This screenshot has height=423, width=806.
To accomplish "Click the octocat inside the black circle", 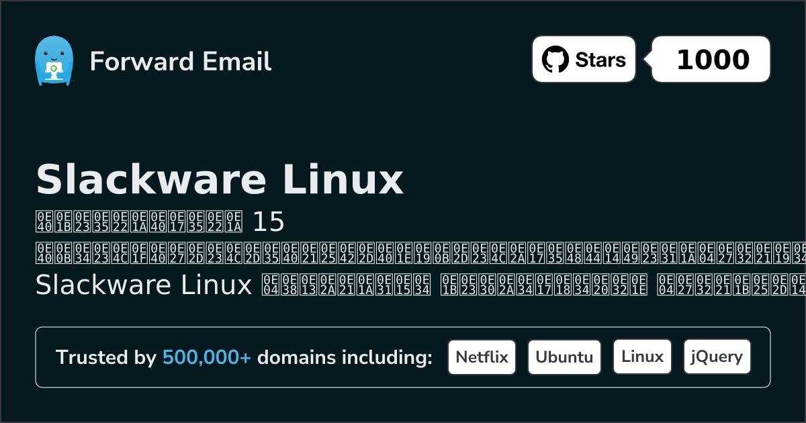I will 555,59.
